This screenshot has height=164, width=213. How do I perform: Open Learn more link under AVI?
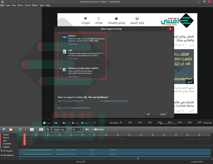tap(74, 59)
